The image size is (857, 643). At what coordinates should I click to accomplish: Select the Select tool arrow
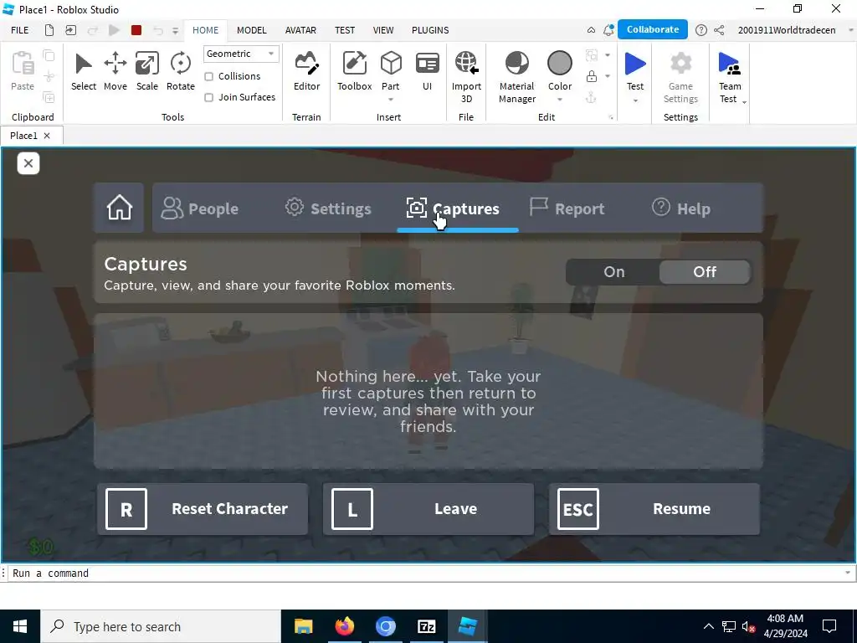[83, 71]
